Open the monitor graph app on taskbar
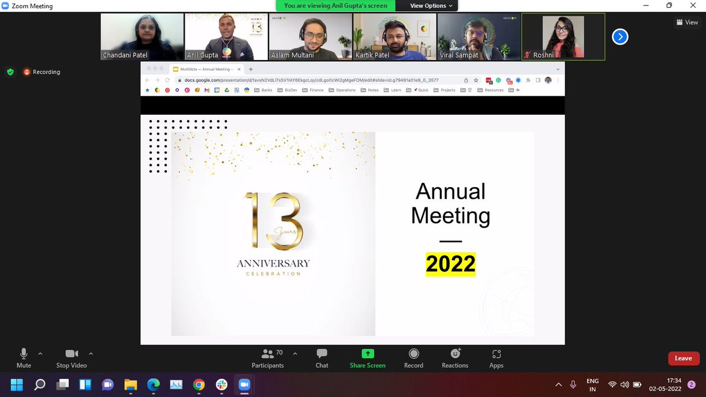Screen dimensions: 706x397 pos(176,385)
